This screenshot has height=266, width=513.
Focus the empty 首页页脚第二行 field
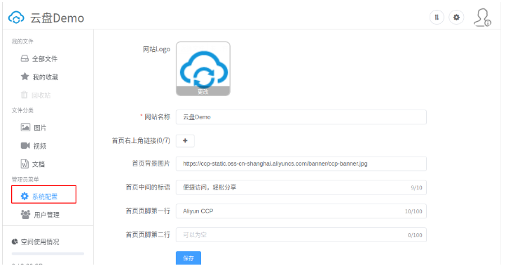tap(301, 235)
